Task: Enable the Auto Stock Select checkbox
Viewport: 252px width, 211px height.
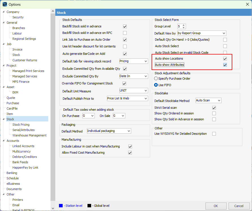Action: tap(225, 46)
